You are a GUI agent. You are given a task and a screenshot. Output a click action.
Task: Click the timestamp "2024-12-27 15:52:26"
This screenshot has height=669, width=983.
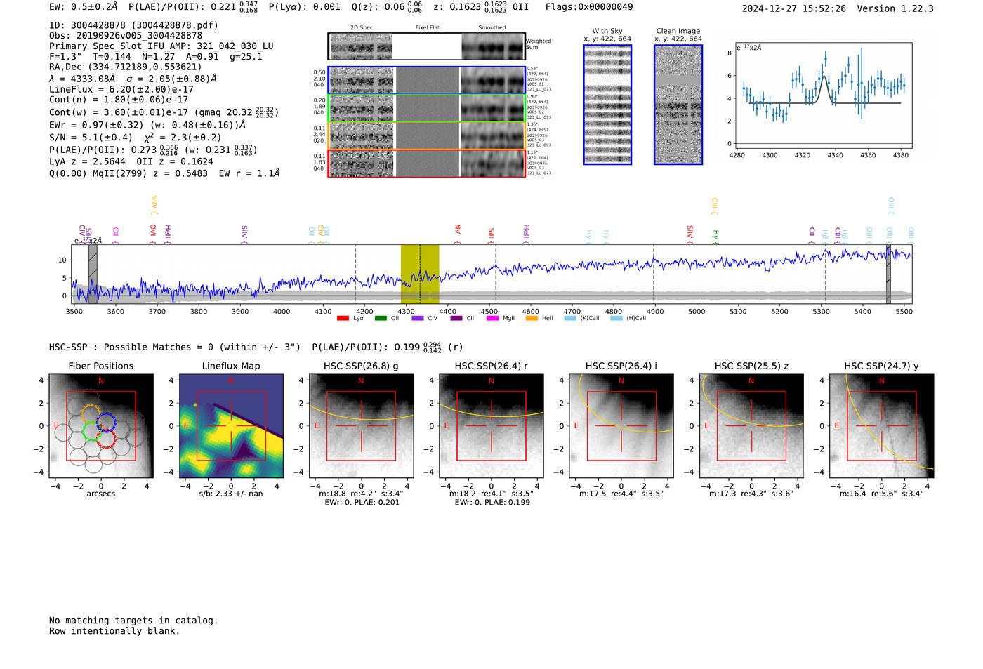tap(794, 8)
